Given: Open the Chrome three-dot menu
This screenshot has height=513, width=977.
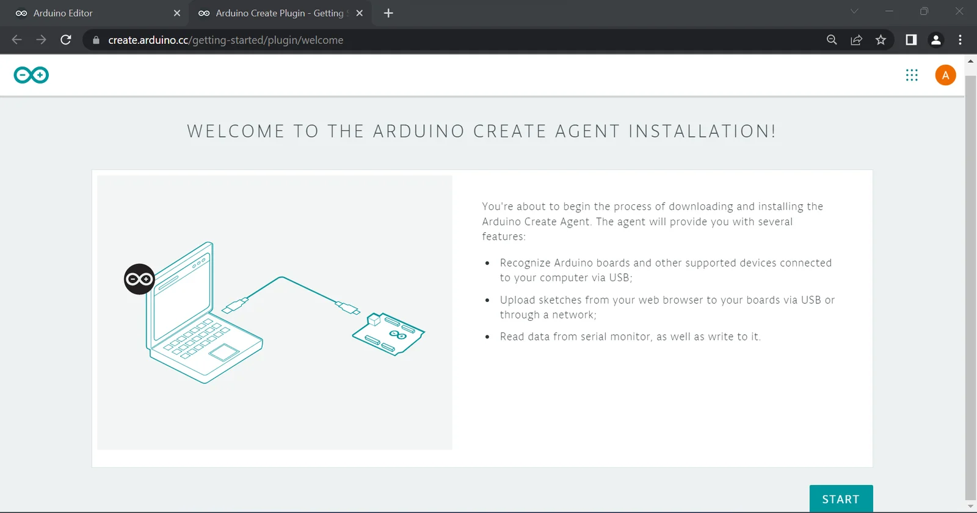Looking at the screenshot, I should point(960,40).
